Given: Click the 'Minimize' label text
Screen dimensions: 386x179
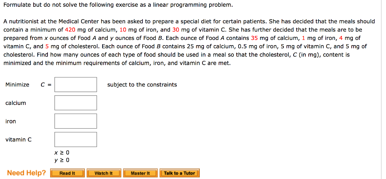Looking at the screenshot, I should coord(17,85).
